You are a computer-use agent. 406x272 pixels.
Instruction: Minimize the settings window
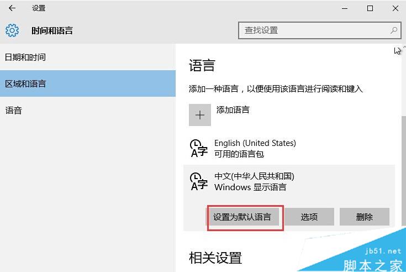(345, 8)
